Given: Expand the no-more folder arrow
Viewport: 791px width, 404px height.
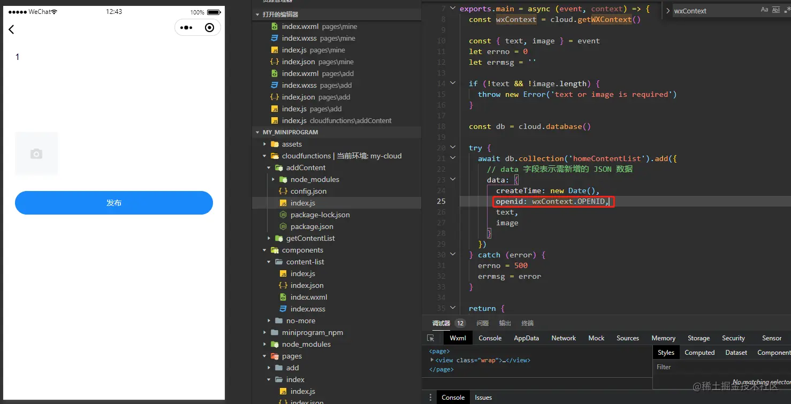Looking at the screenshot, I should click(x=269, y=321).
